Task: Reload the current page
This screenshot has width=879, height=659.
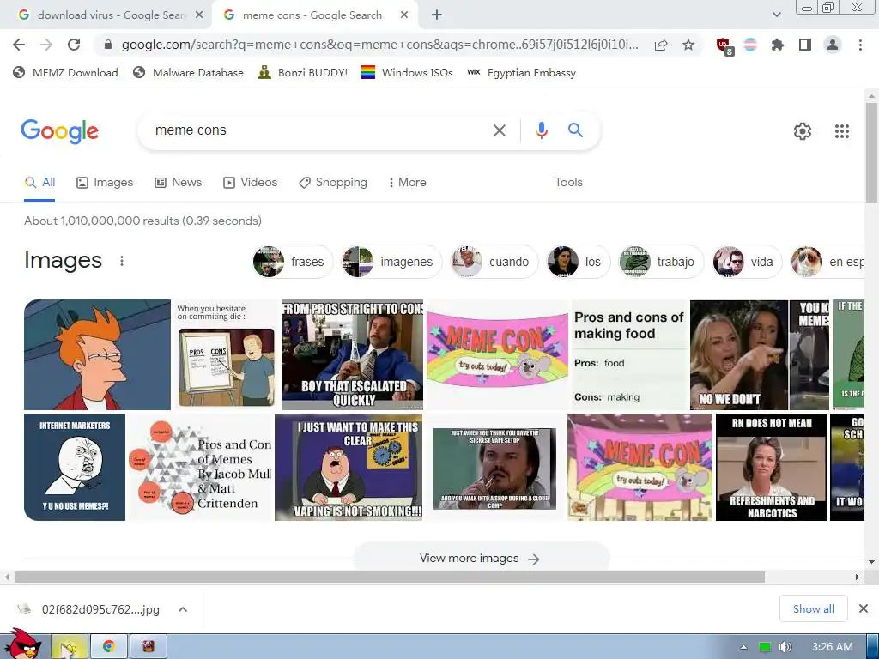Action: tap(74, 45)
